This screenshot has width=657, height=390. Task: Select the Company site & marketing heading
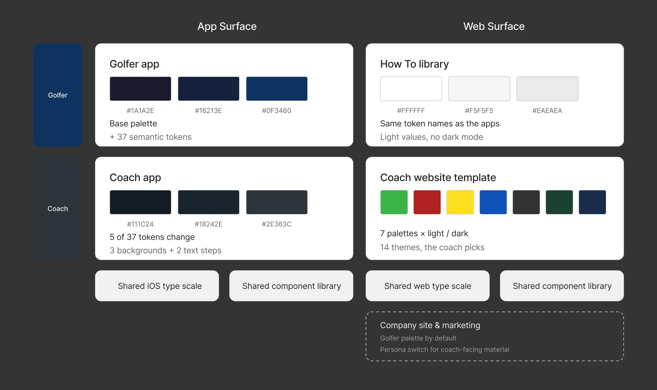430,325
